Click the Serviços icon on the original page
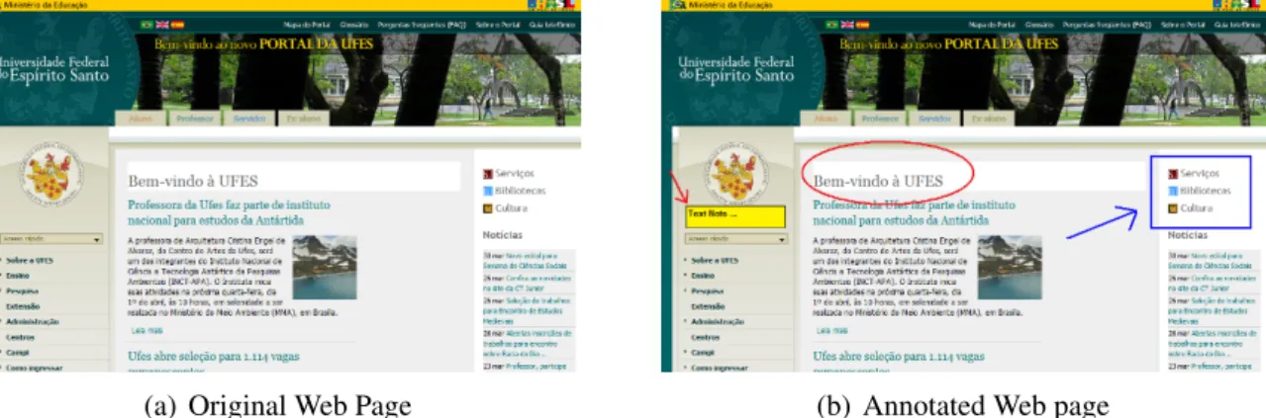The image size is (1266, 418). tap(487, 172)
